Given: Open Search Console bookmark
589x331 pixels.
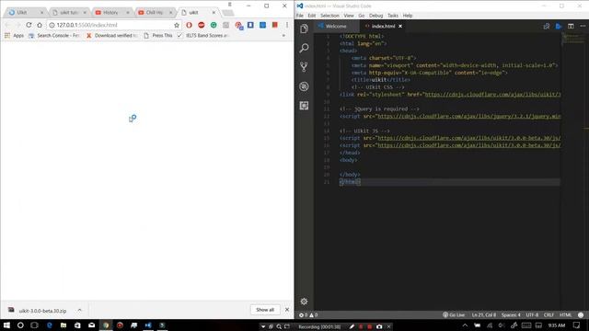Looking at the screenshot, I should pyautogui.click(x=54, y=35).
